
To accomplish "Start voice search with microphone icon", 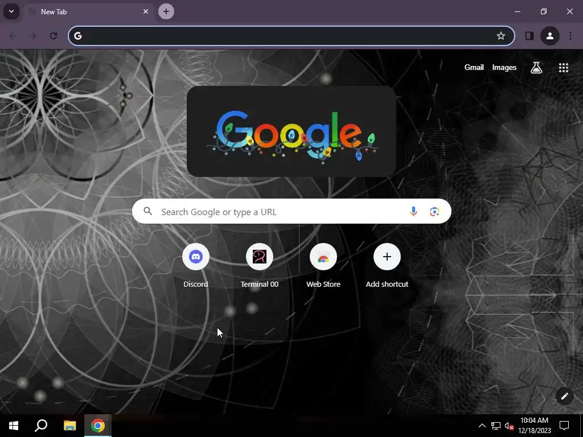I will (413, 212).
